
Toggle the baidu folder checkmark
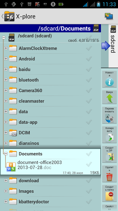point(89,69)
